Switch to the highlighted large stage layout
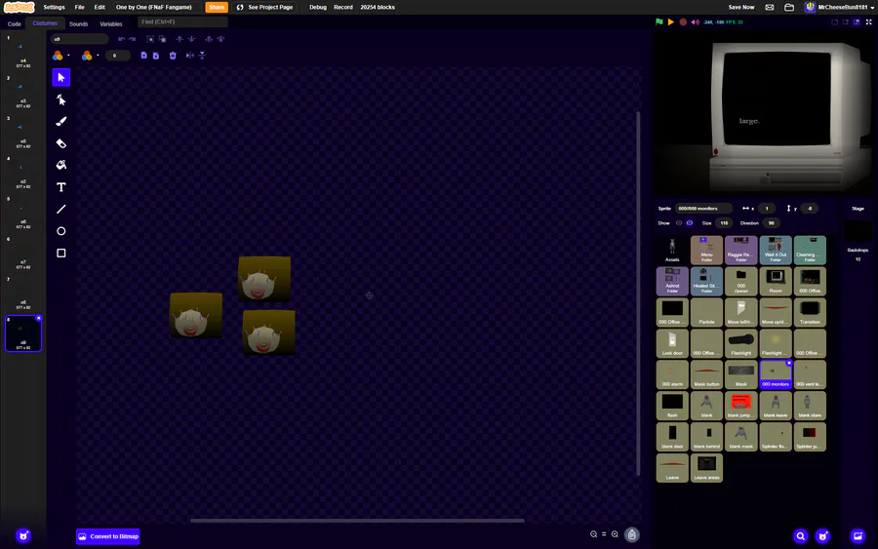Image resolution: width=878 pixels, height=549 pixels. [x=857, y=22]
